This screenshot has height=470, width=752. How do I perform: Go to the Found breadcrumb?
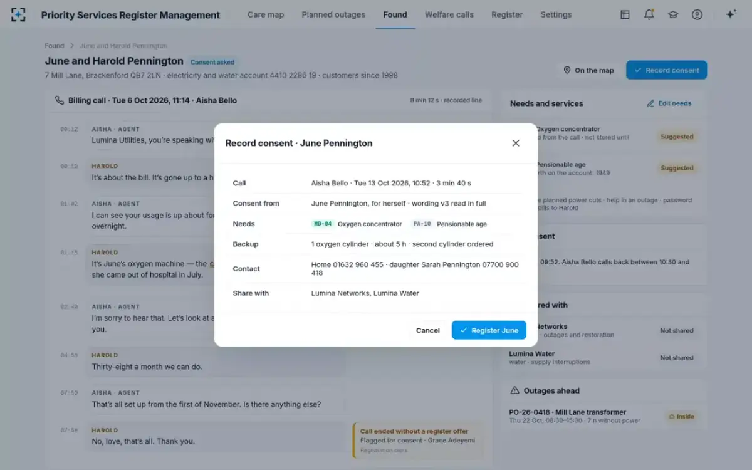[55, 46]
